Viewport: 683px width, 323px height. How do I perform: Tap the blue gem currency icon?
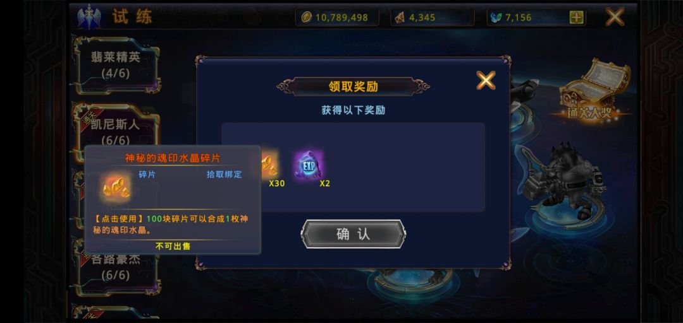pyautogui.click(x=496, y=18)
